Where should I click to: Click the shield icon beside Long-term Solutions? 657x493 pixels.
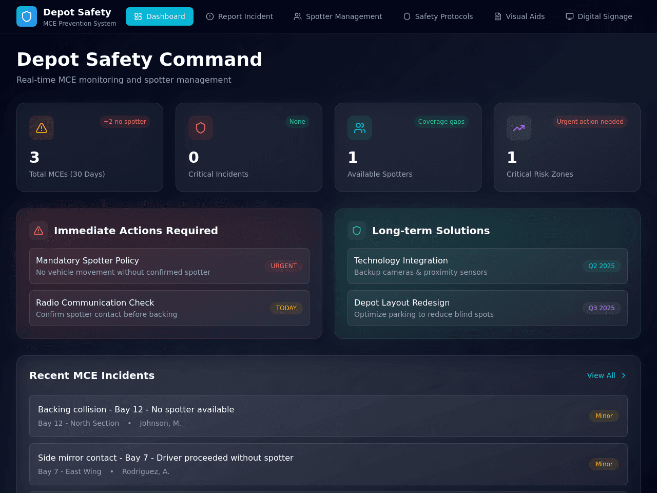[x=357, y=231]
